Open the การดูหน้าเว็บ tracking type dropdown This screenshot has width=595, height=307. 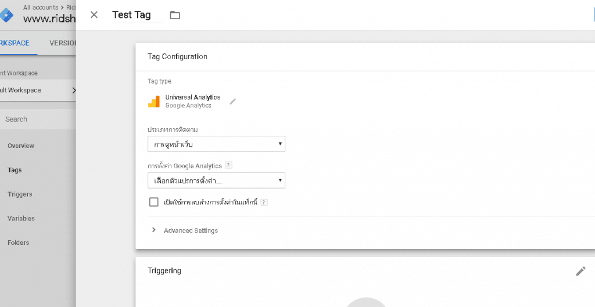tap(216, 144)
